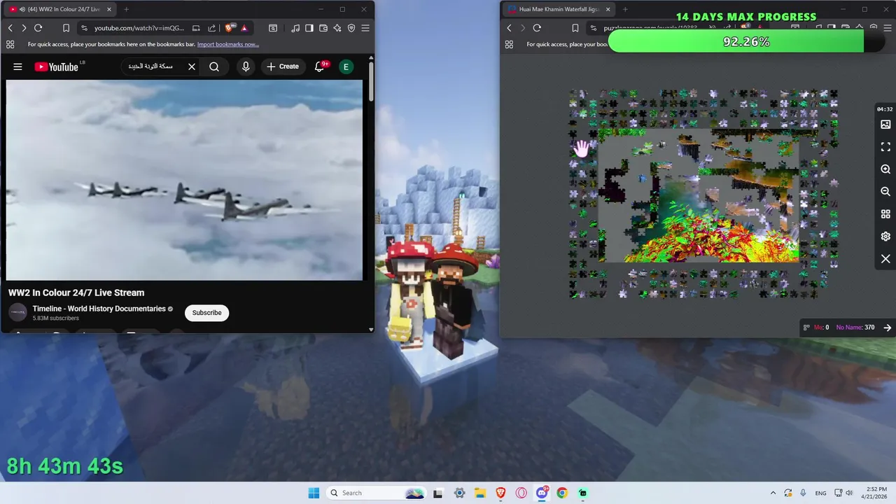Go back in the puzzle browser window
Viewport: 896px width, 504px height.
click(x=509, y=28)
